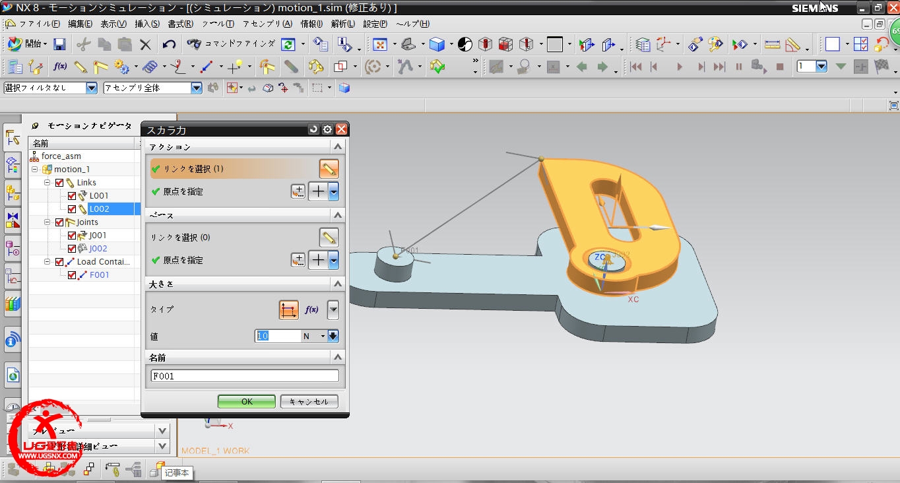Click the OK button
The height and width of the screenshot is (483, 900).
[247, 401]
